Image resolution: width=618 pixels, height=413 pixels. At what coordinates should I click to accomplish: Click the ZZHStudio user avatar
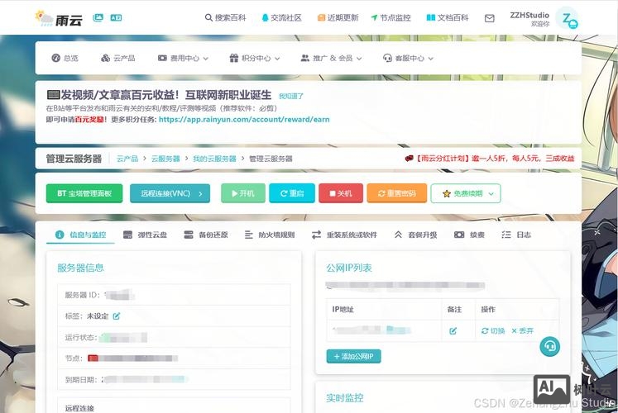click(568, 18)
